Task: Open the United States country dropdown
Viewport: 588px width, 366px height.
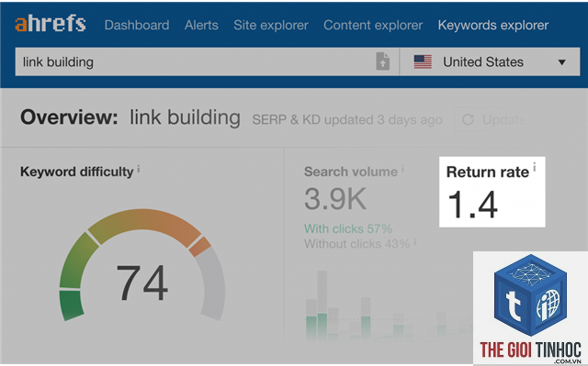Action: (490, 61)
